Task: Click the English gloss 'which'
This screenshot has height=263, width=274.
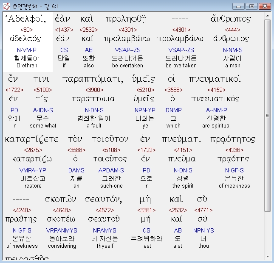Action: tap(173, 126)
